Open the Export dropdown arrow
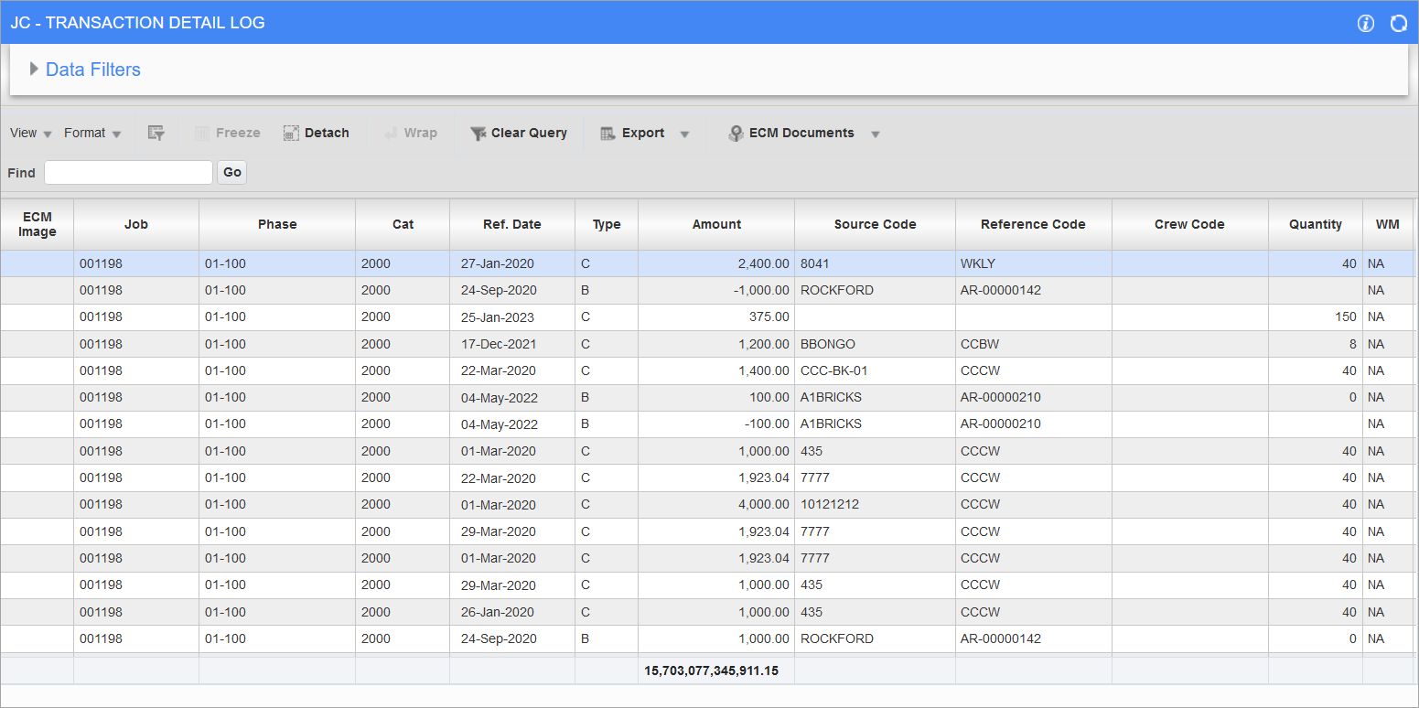The width and height of the screenshot is (1419, 708). tap(684, 133)
